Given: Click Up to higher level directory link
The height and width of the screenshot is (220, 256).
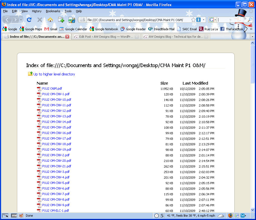Looking at the screenshot, I should point(54,74).
